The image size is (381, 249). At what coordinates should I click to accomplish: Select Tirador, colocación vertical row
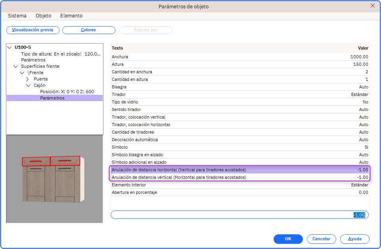[240, 117]
